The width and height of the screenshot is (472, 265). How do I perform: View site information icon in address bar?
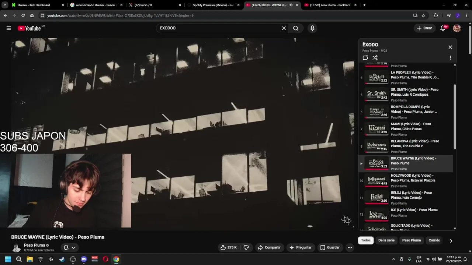point(42,15)
